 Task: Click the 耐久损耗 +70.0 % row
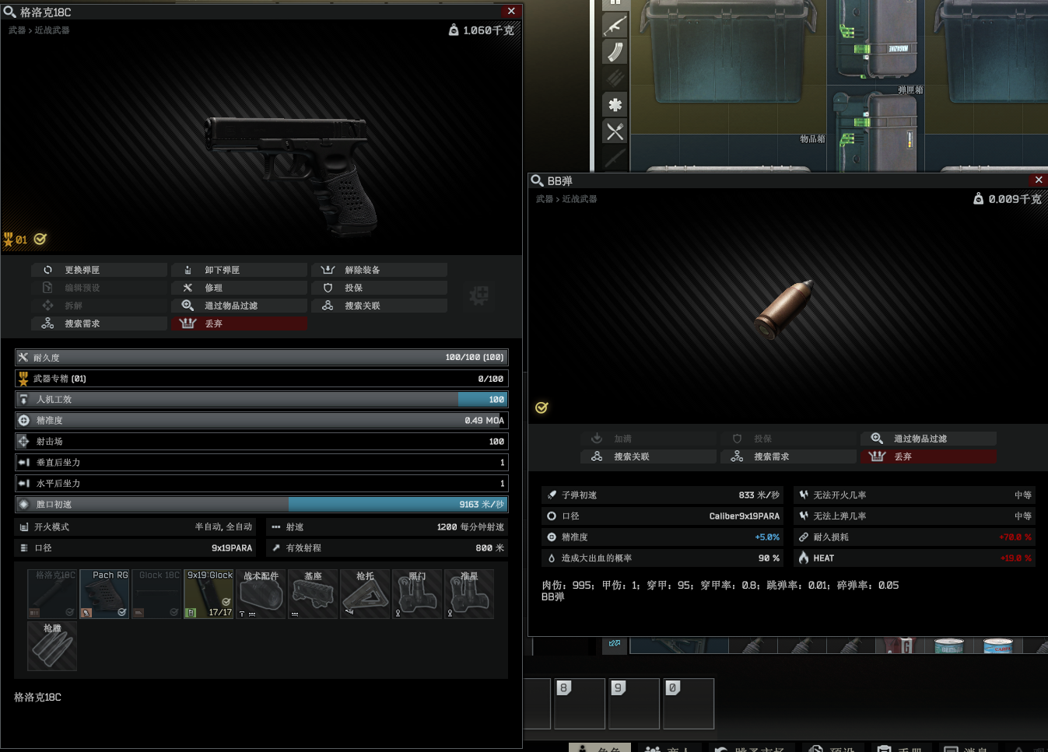[914, 537]
